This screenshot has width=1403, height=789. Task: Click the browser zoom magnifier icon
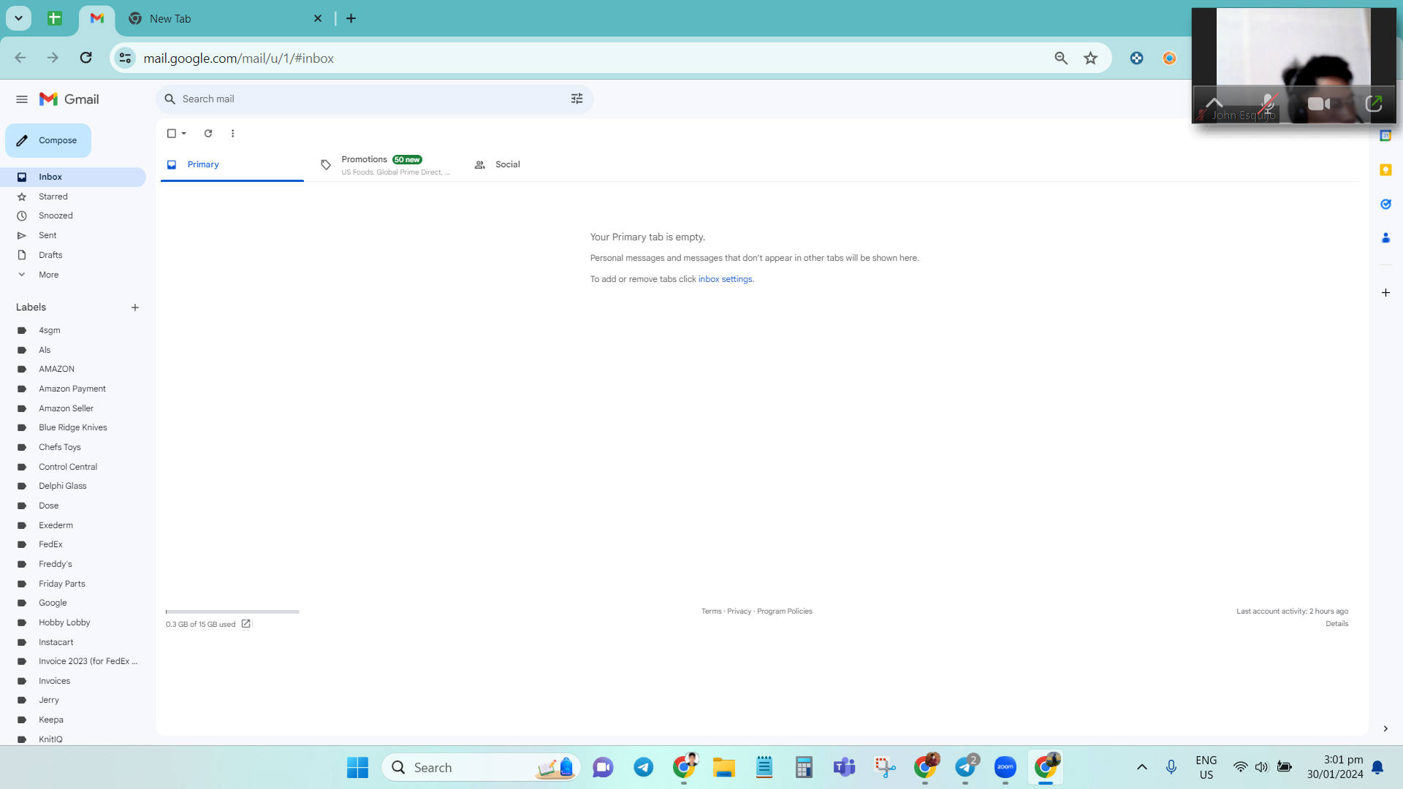coord(1061,58)
